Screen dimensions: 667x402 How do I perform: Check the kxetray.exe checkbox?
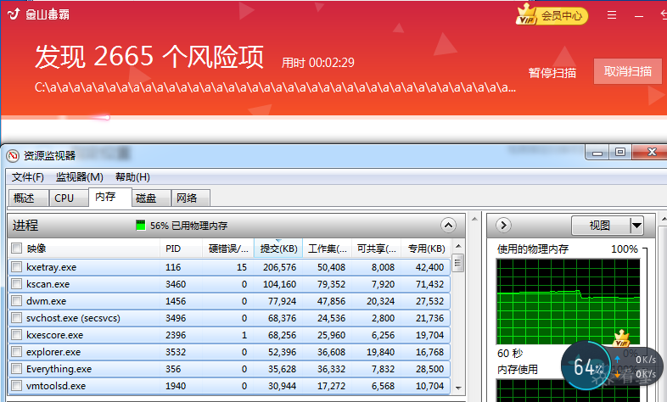click(x=17, y=267)
